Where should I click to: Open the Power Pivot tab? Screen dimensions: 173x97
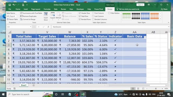coord(99,9)
